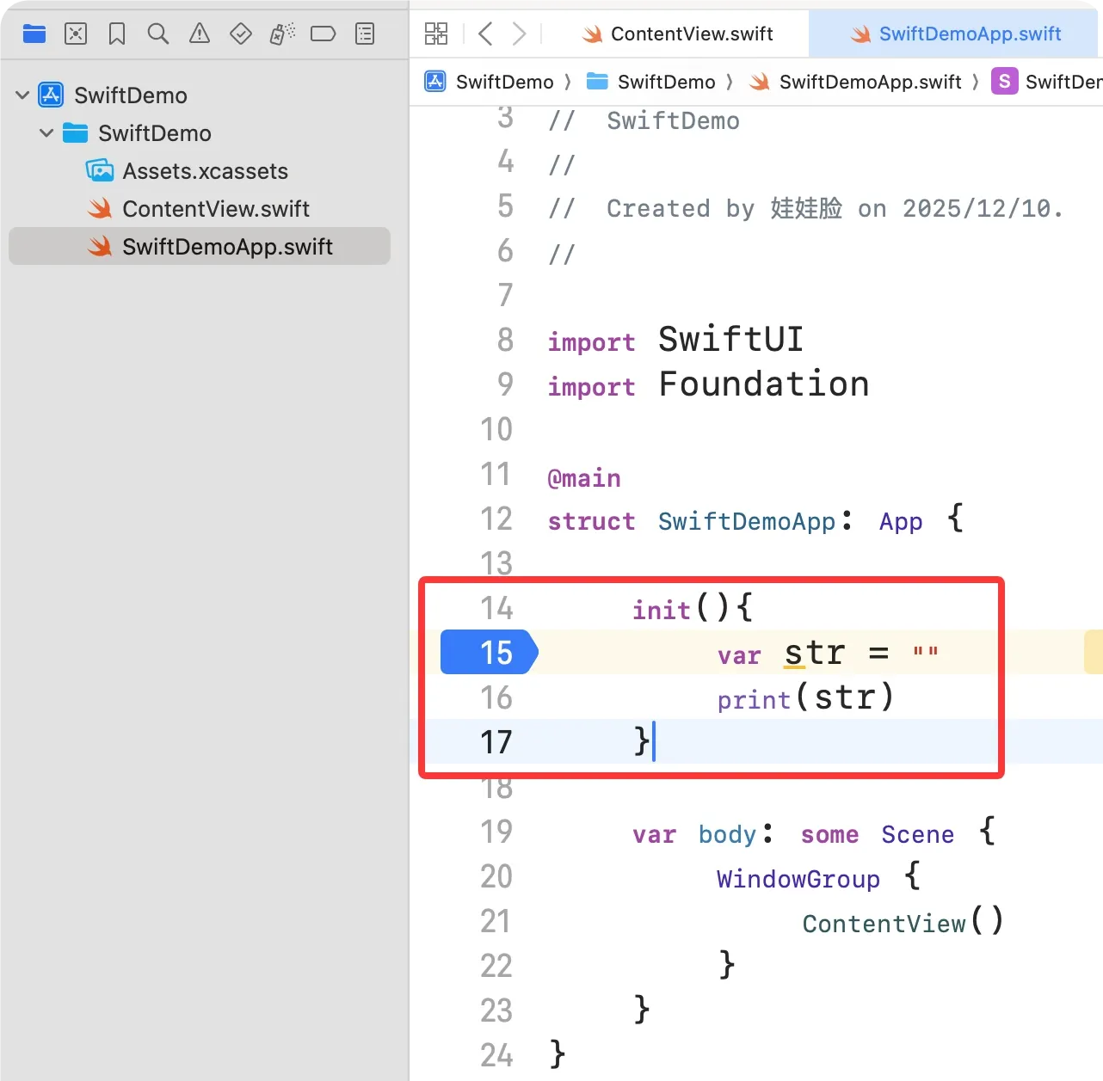Show the Report navigator icon
1103x1081 pixels.
[x=365, y=34]
